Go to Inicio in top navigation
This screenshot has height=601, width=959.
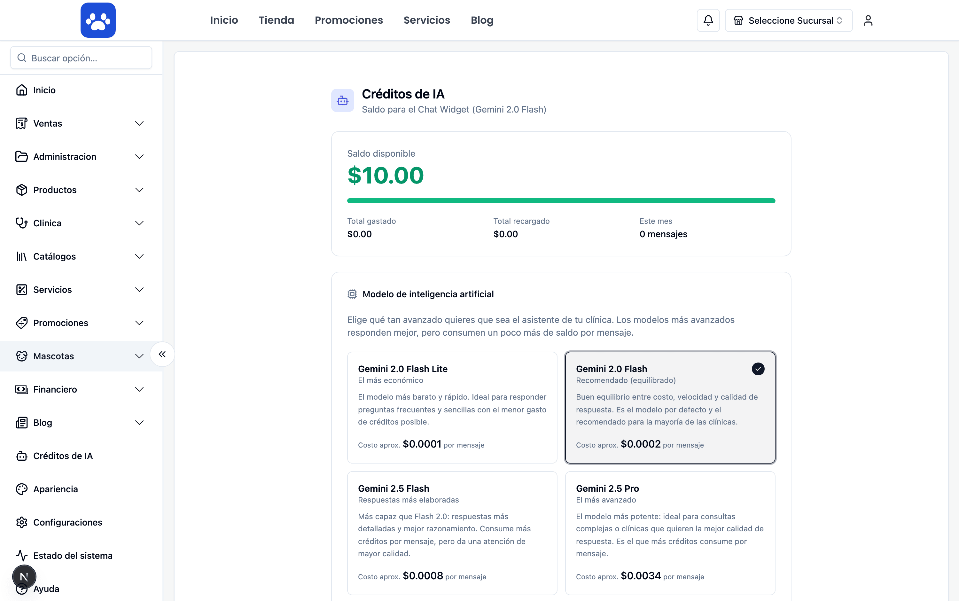click(224, 20)
